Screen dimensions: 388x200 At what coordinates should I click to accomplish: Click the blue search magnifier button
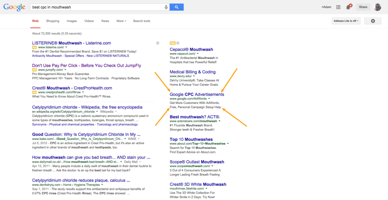point(177,7)
